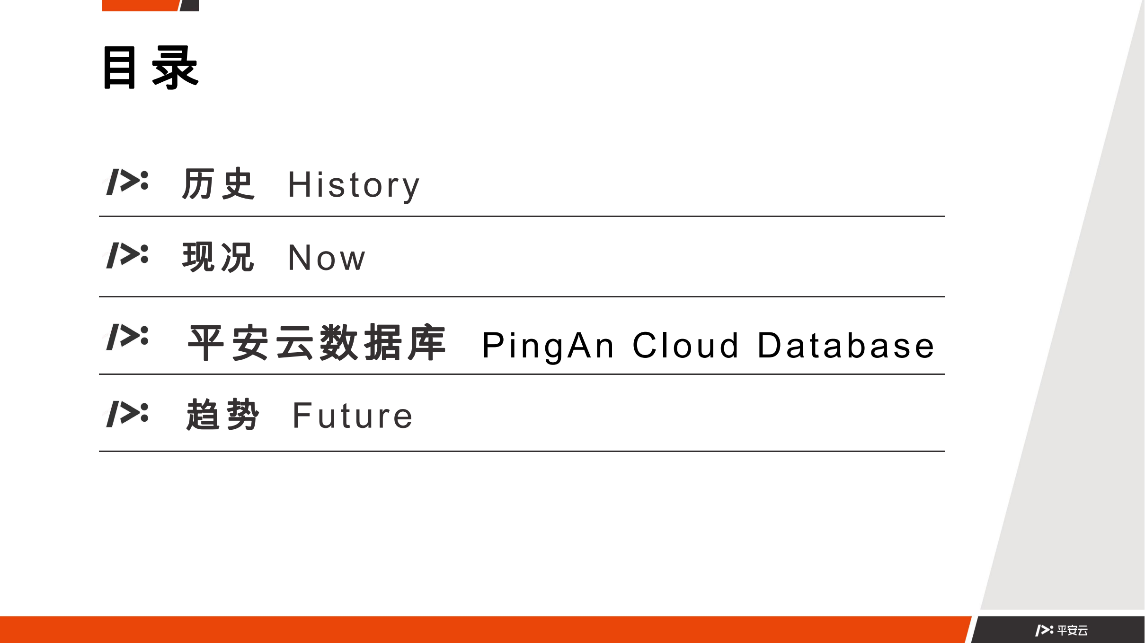This screenshot has width=1145, height=643.
Task: Click the orange footer bar
Action: 473,630
